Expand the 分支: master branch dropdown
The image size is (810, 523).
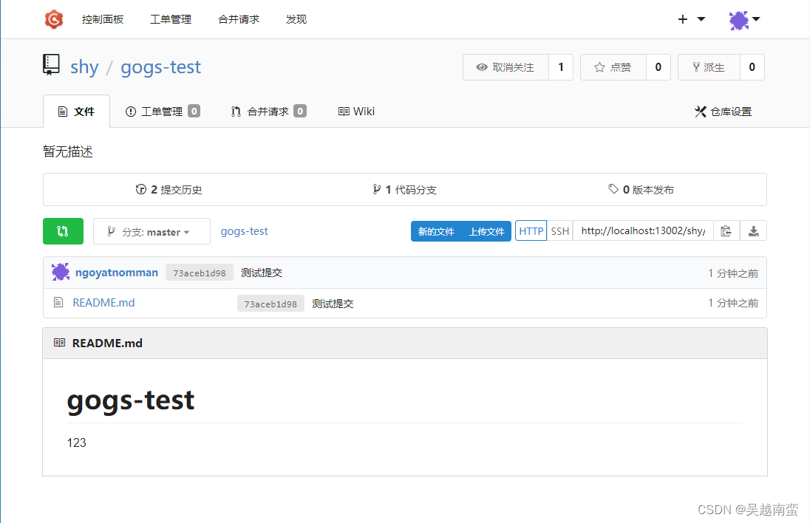[152, 230]
